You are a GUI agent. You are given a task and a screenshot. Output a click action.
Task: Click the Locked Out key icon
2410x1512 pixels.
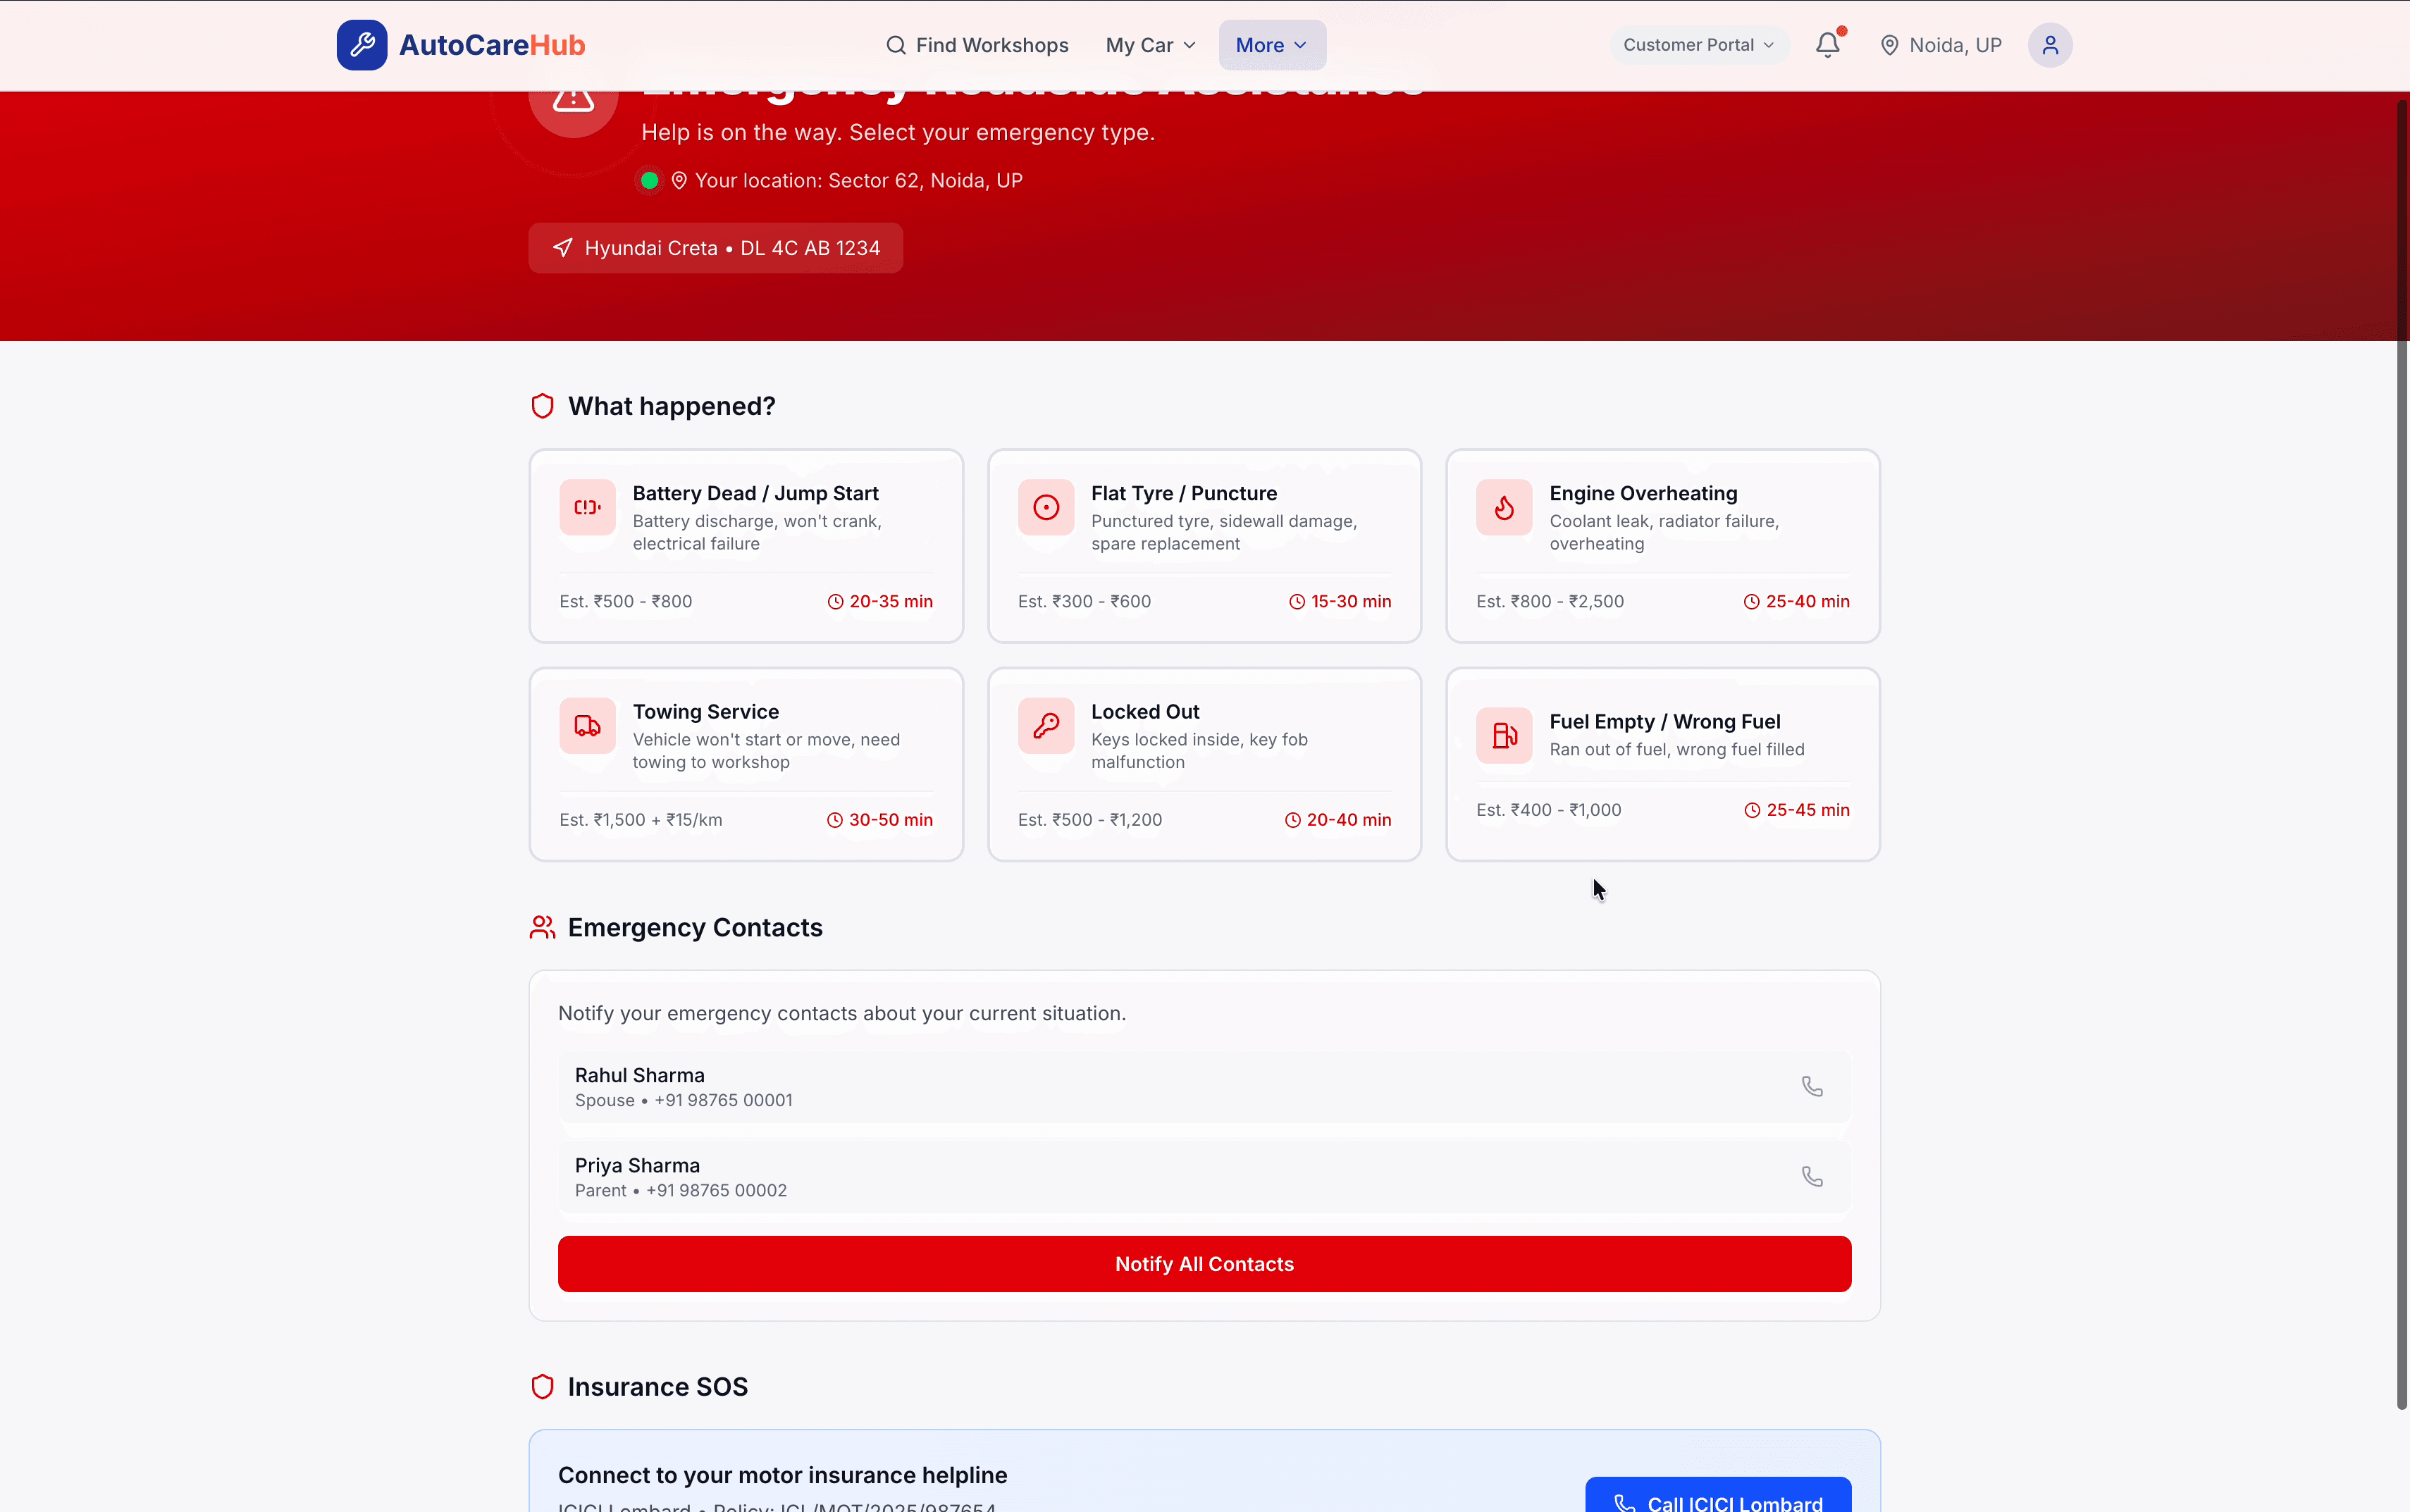tap(1045, 725)
